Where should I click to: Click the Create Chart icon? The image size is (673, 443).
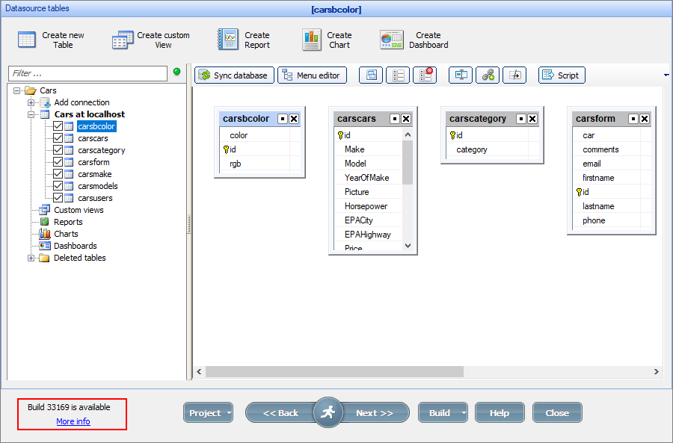click(x=311, y=39)
